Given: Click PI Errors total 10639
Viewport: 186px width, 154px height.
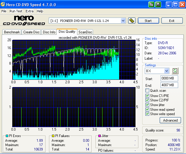Looking at the screenshot, I should tap(38, 149).
